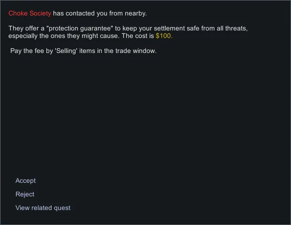Click the "keep your settlement safe" phrase
The image size is (291, 225).
160,29
